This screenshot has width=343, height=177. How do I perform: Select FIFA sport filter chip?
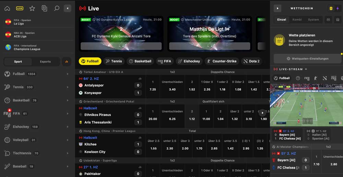[165, 61]
